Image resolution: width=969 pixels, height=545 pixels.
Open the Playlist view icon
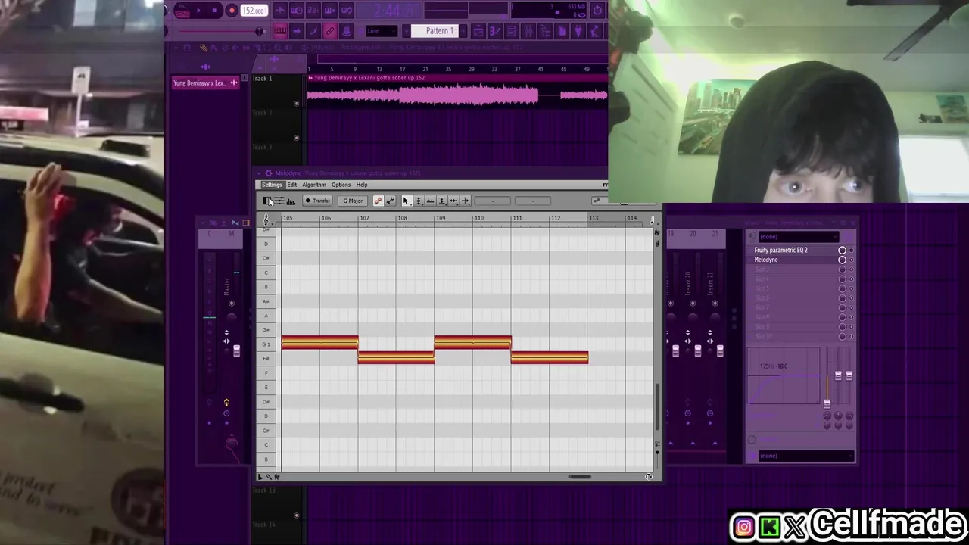[478, 31]
